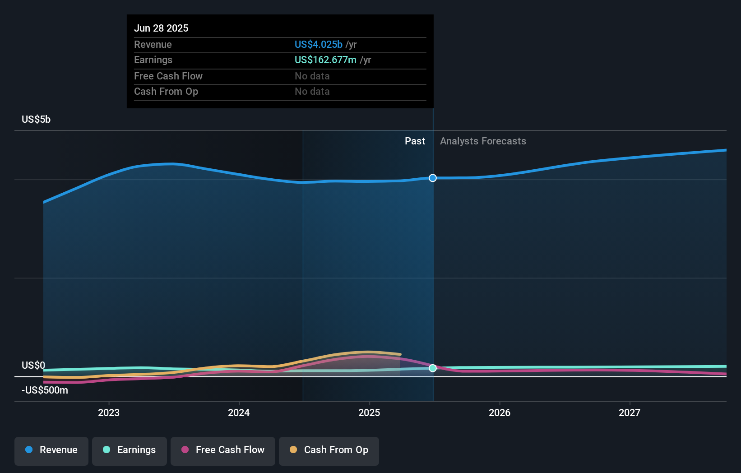
Task: Toggle the Free Cash Flow legend button
Action: pyautogui.click(x=223, y=451)
